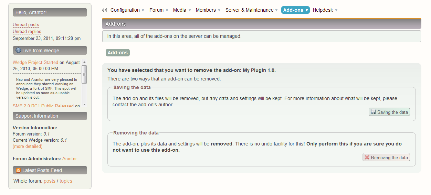Open the Arantor administrator profile link

[70, 159]
